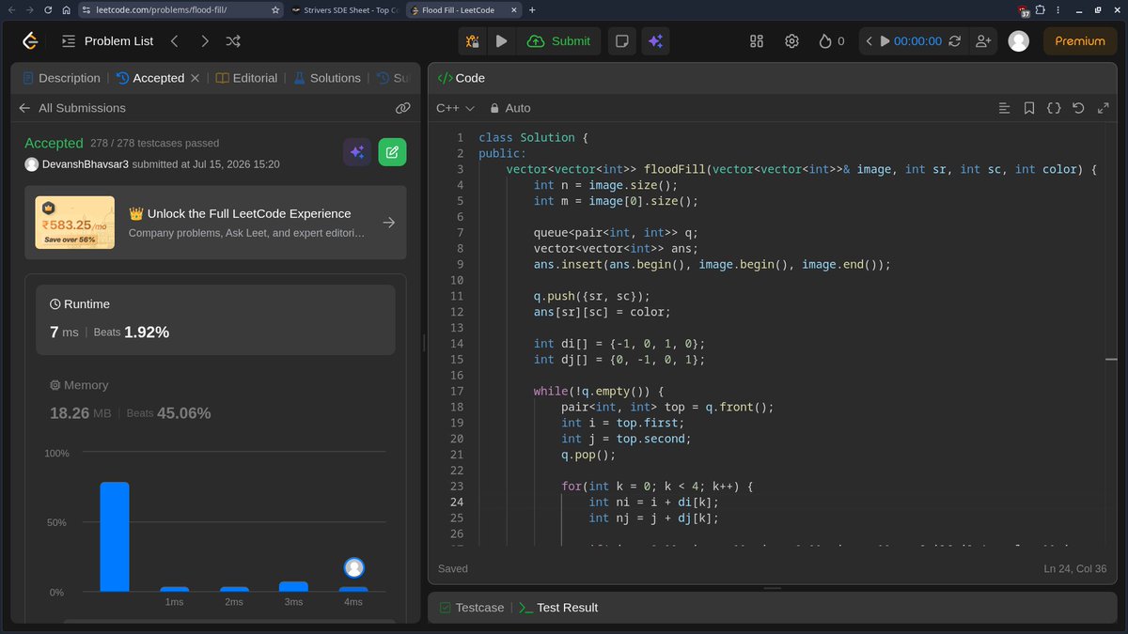Click the format code icon
This screenshot has height=634, width=1128.
(x=1004, y=108)
